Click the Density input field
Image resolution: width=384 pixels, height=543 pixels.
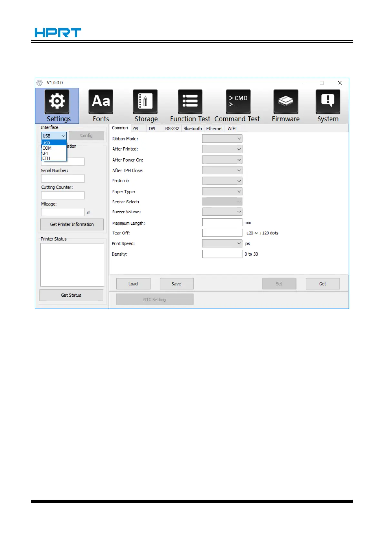222,254
